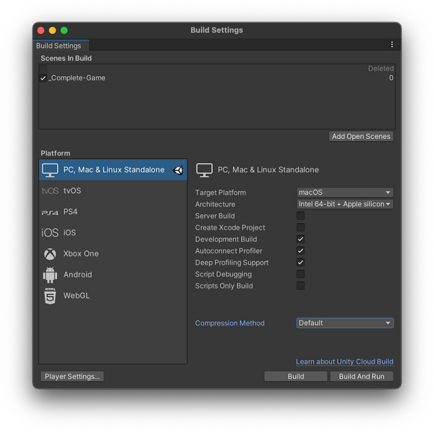The image size is (434, 432).
Task: Open the Compression Method dropdown
Action: pos(345,323)
